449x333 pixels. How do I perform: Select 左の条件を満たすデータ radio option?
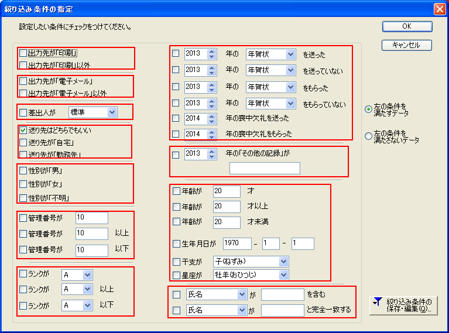pos(368,109)
